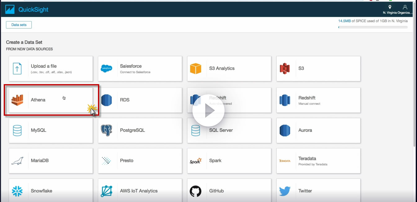This screenshot has width=417, height=202.
Task: Select the Salesforce label
Action: (x=131, y=66)
